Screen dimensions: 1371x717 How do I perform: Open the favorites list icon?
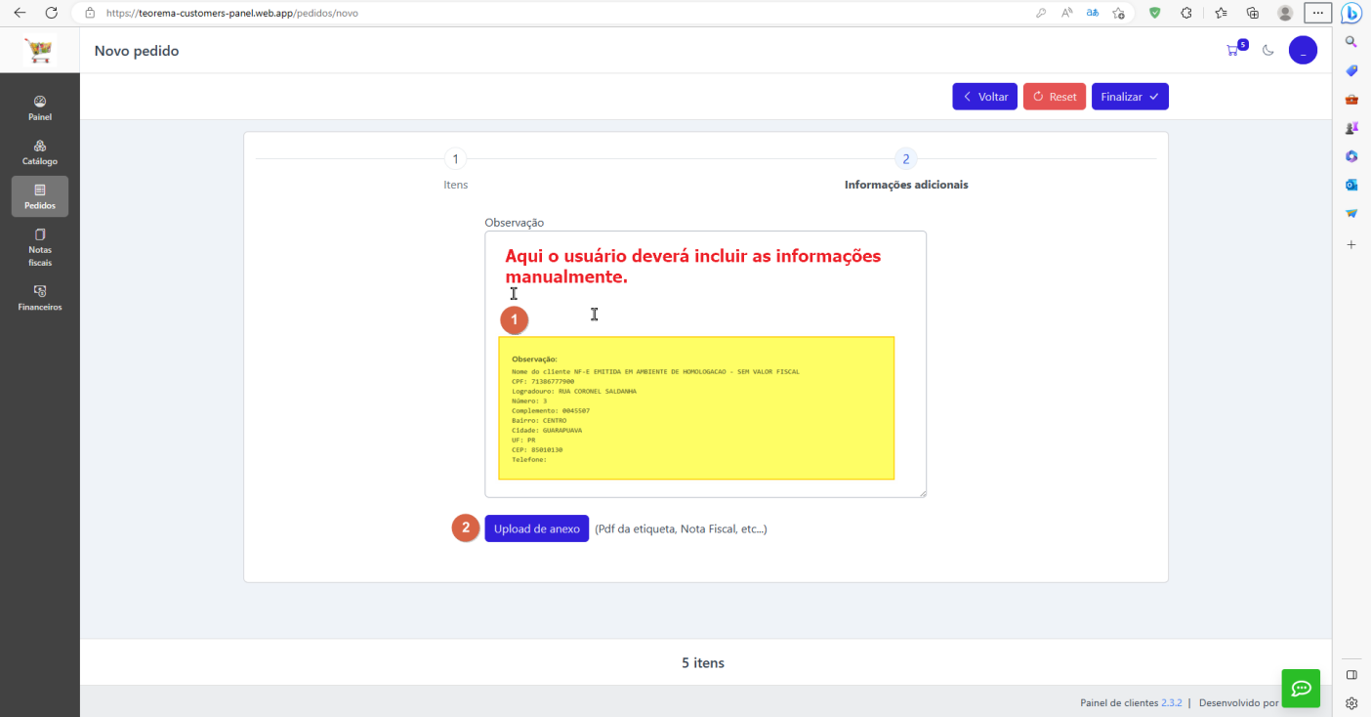coord(1221,13)
